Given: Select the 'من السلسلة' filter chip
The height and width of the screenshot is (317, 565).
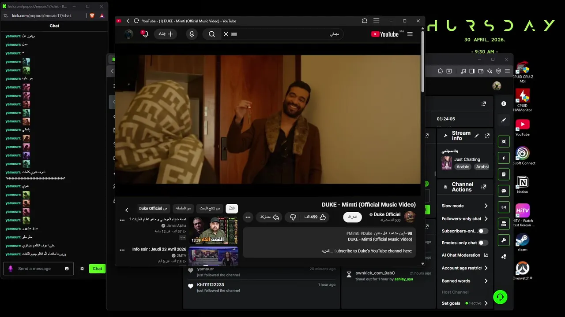Looking at the screenshot, I should (183, 208).
